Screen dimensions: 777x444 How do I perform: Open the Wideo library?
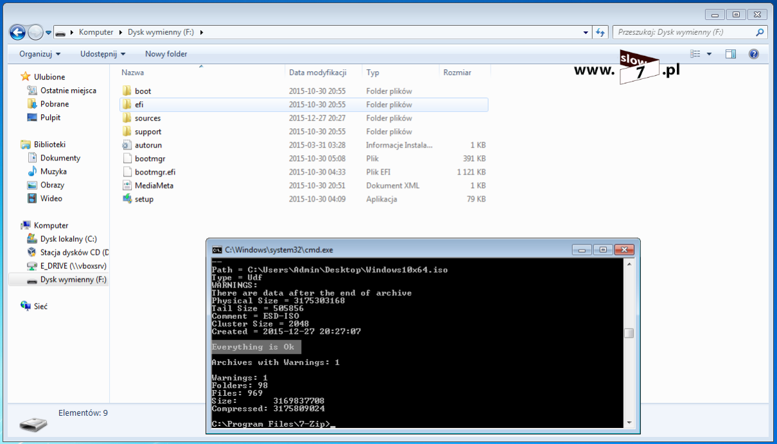51,198
